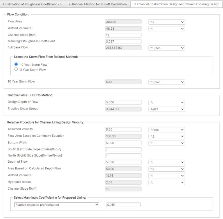
Task: Click the calculated area value 50.00
Action: point(123,169)
